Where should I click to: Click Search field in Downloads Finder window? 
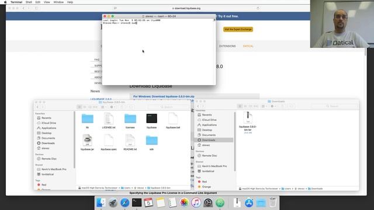(x=334, y=106)
